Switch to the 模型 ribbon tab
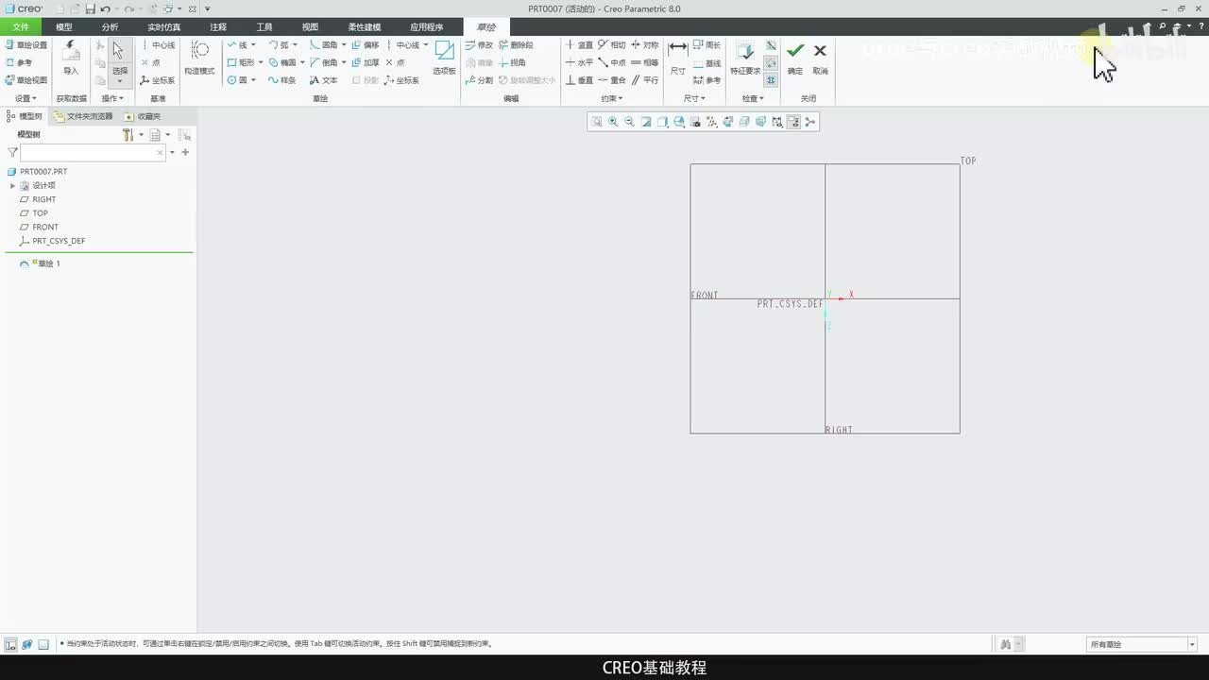Viewport: 1209px width, 680px height. coord(64,27)
